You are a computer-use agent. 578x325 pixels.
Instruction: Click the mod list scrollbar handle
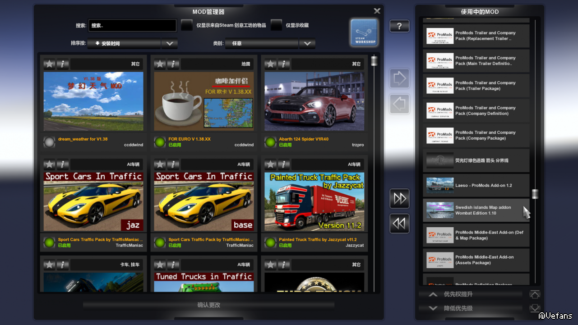tap(374, 61)
